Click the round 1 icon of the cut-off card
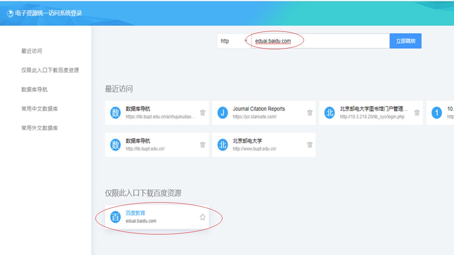454x255 pixels. (437, 113)
